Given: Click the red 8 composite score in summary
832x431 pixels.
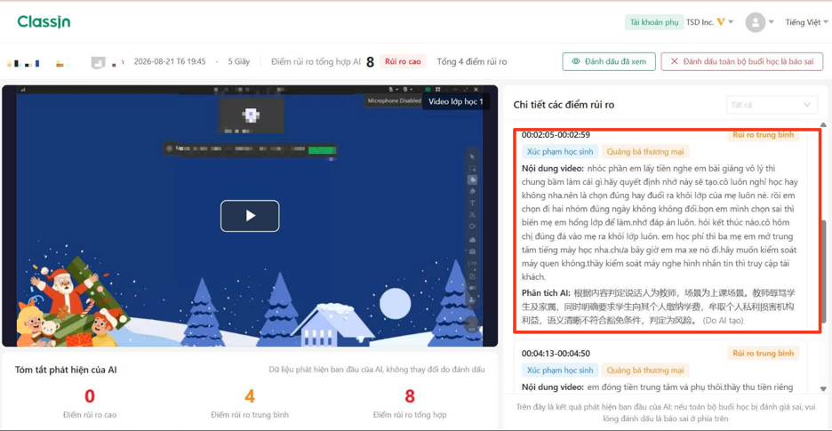Looking at the screenshot, I should [410, 396].
